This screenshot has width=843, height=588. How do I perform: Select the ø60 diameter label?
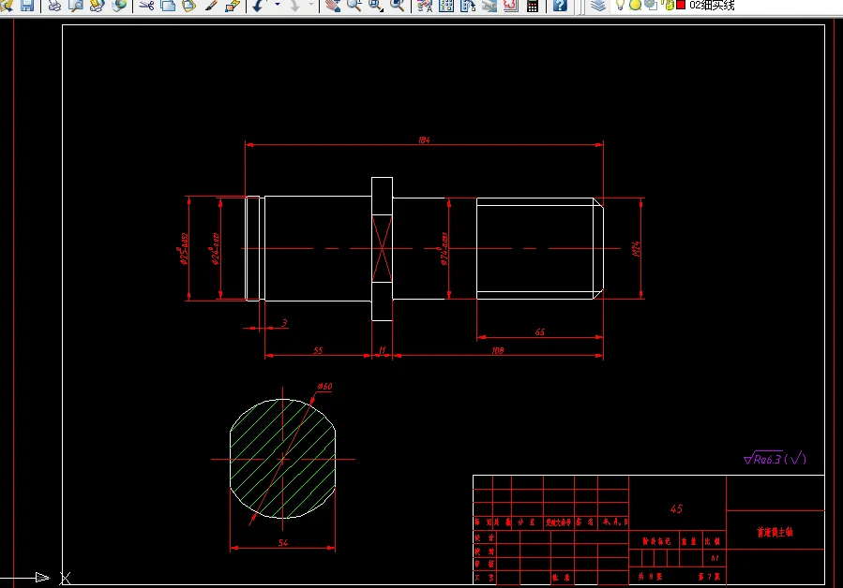[x=324, y=386]
